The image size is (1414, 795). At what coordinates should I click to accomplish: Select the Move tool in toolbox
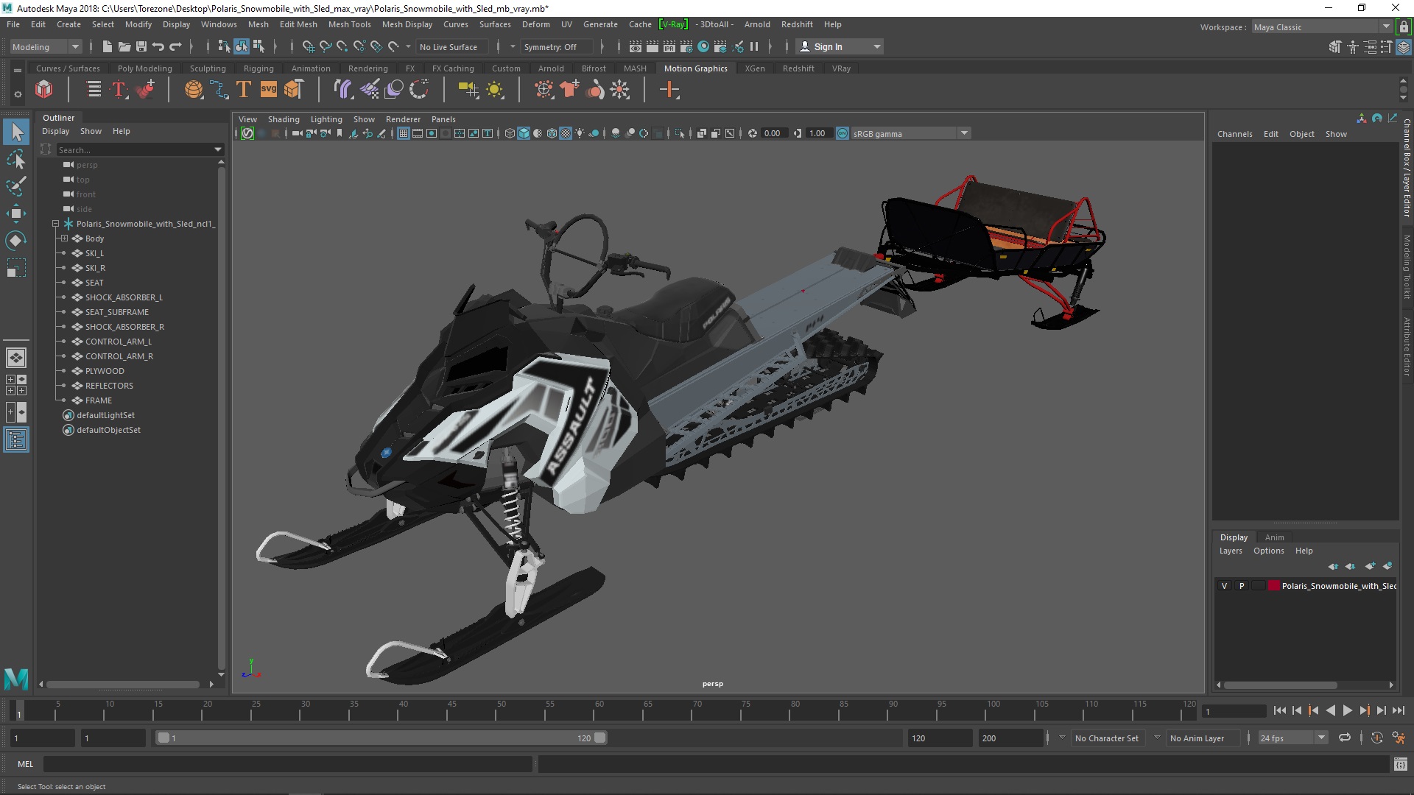(16, 213)
